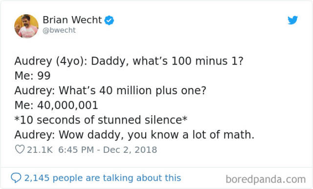The width and height of the screenshot is (313, 189).
Task: Click the line 'Daddy, what's 100 minus 1?'
Action: pos(167,61)
